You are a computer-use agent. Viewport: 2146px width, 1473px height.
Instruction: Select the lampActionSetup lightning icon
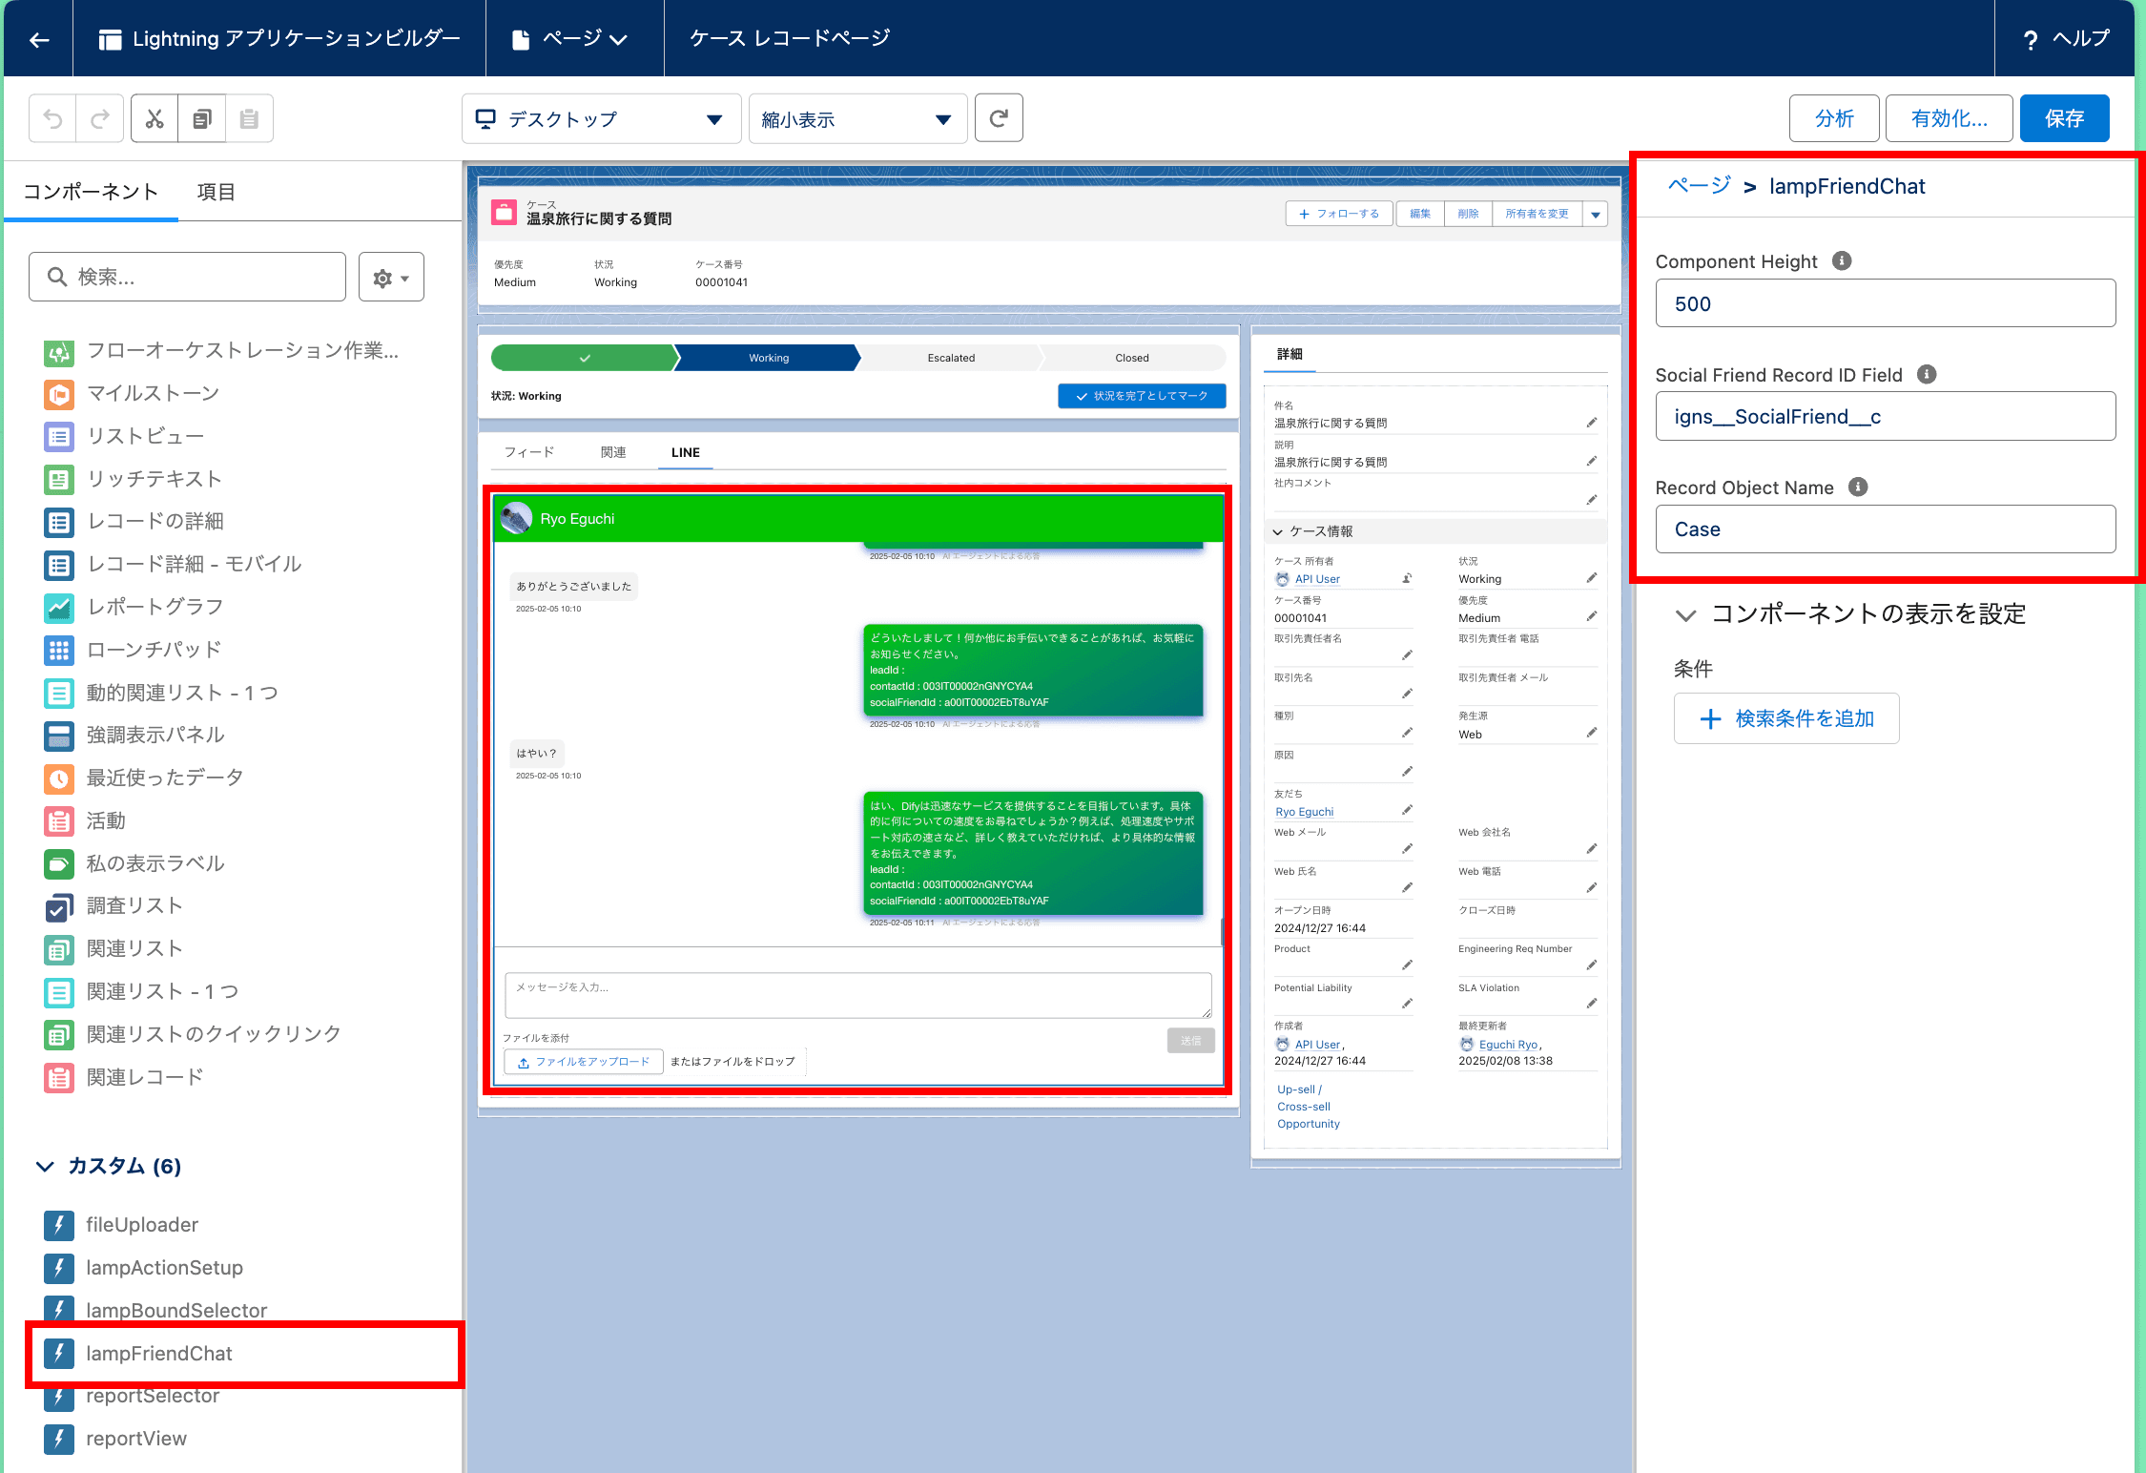(59, 1268)
